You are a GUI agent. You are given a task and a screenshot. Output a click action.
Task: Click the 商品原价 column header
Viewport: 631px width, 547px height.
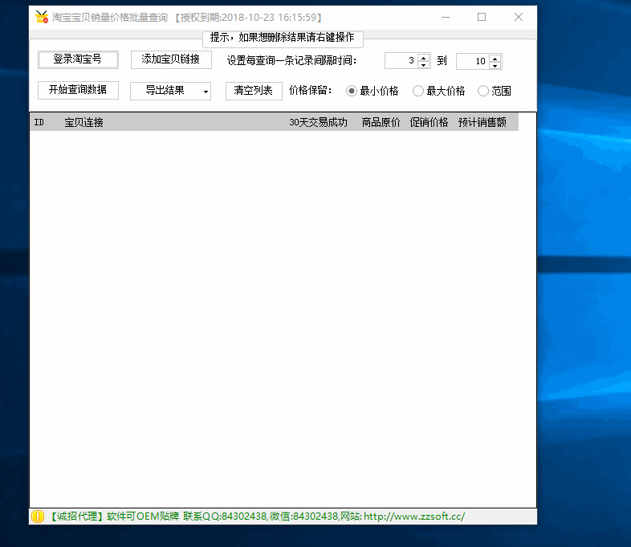(381, 122)
